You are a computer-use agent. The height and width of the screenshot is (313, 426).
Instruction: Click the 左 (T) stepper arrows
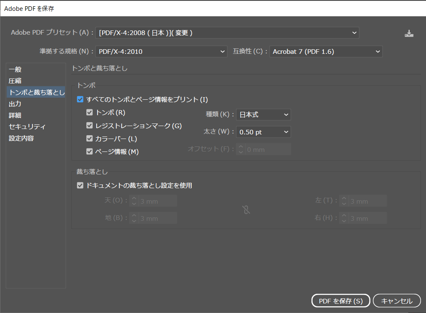[344, 201]
